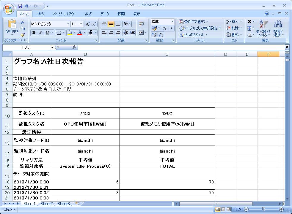Toggle italic formatting

[40, 33]
